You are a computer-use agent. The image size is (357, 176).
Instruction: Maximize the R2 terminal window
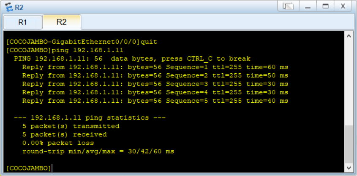(326, 6)
